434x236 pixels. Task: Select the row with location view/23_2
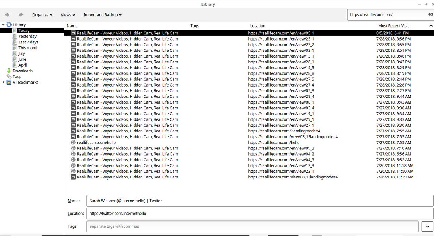click(249, 45)
